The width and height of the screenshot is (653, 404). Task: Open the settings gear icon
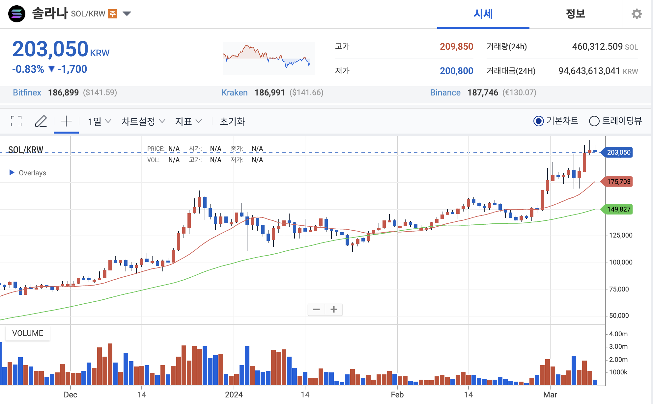(x=637, y=14)
